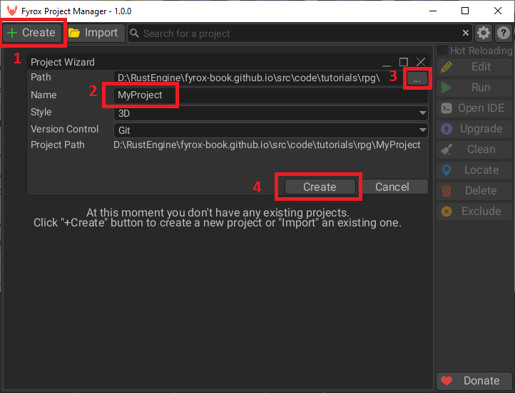Focus the Search for a project box
The image size is (515, 393).
coord(300,33)
